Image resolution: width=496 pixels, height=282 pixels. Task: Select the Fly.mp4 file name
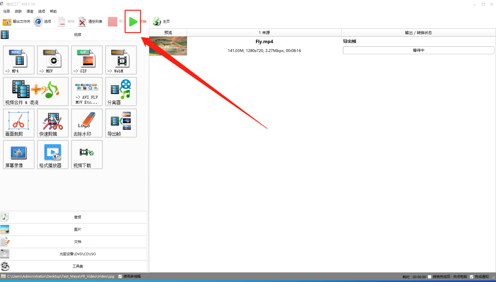coord(264,42)
